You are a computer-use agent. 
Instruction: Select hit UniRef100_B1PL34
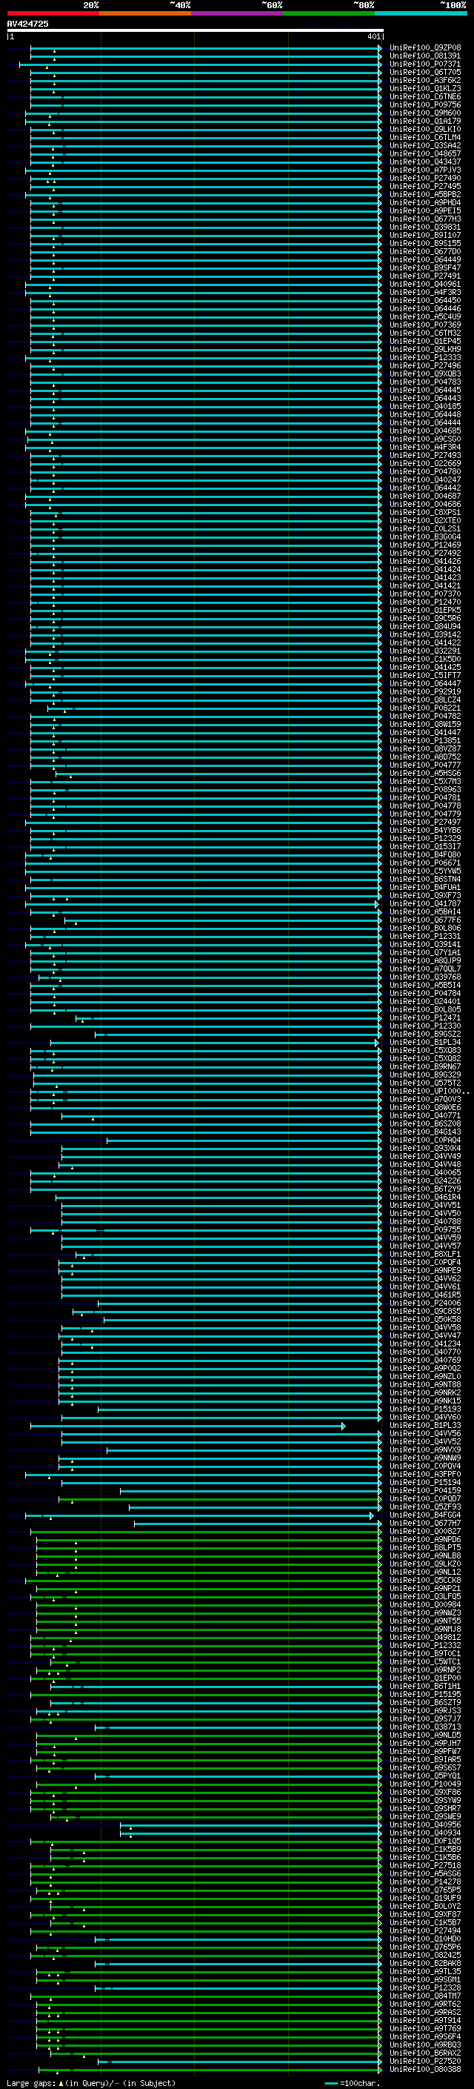point(425,1042)
